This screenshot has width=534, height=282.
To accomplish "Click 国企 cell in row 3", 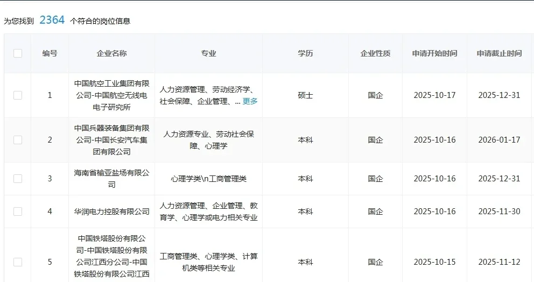I will point(375,179).
